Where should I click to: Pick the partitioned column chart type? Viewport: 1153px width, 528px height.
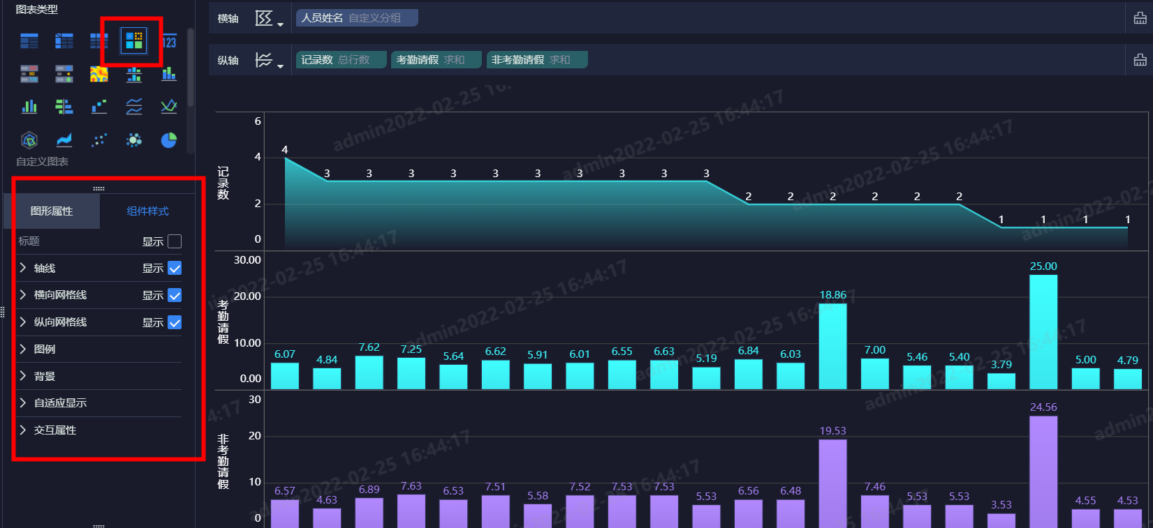[134, 74]
